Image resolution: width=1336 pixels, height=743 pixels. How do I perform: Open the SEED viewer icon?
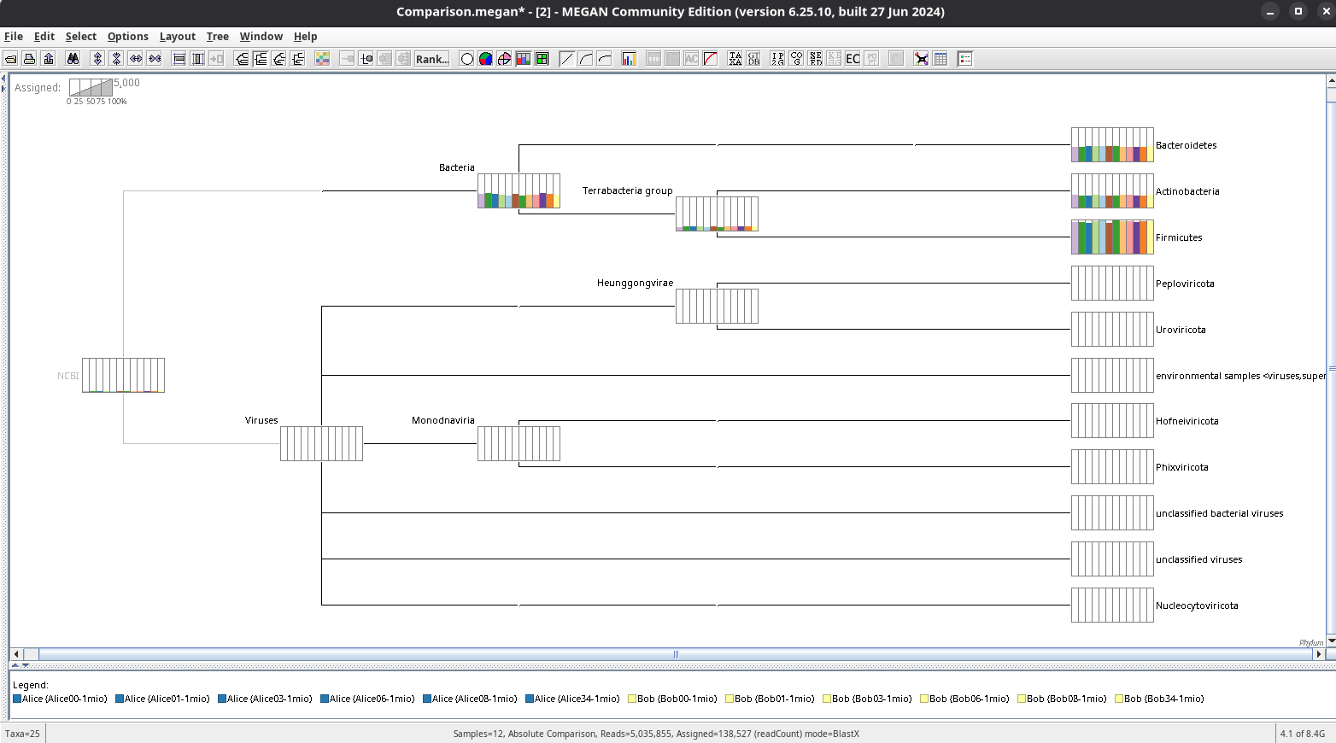(816, 59)
